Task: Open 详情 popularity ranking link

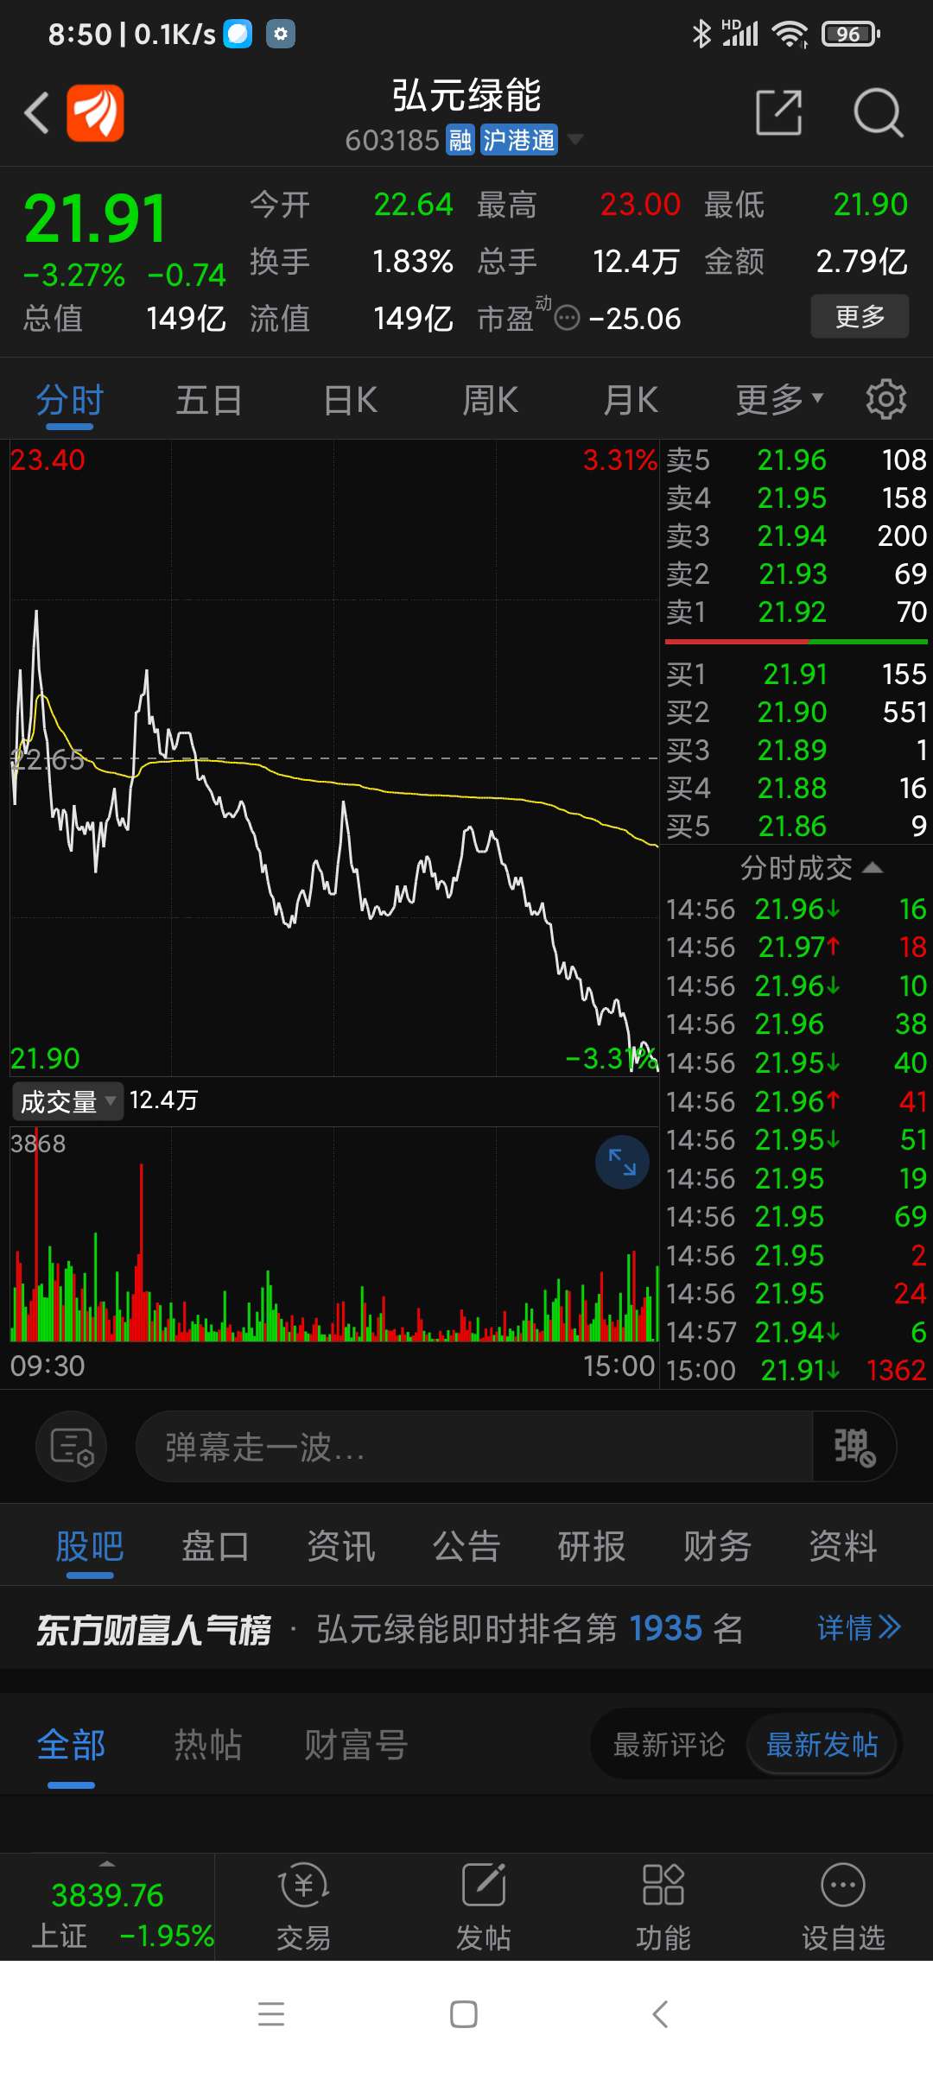Action: (859, 1628)
